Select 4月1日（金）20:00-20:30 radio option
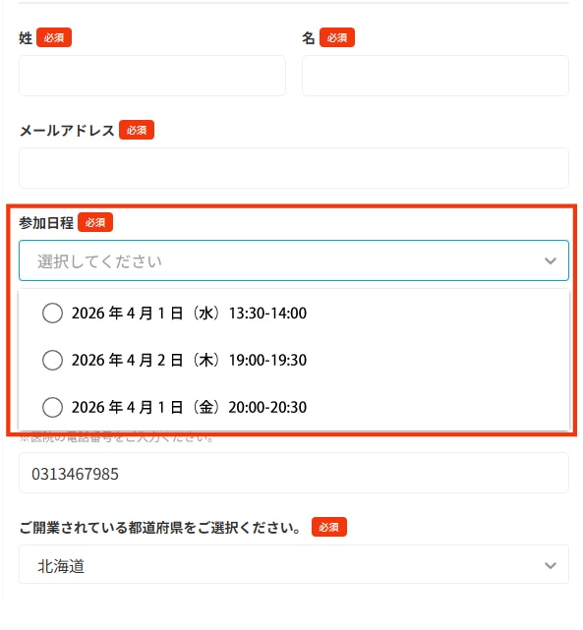 point(53,407)
